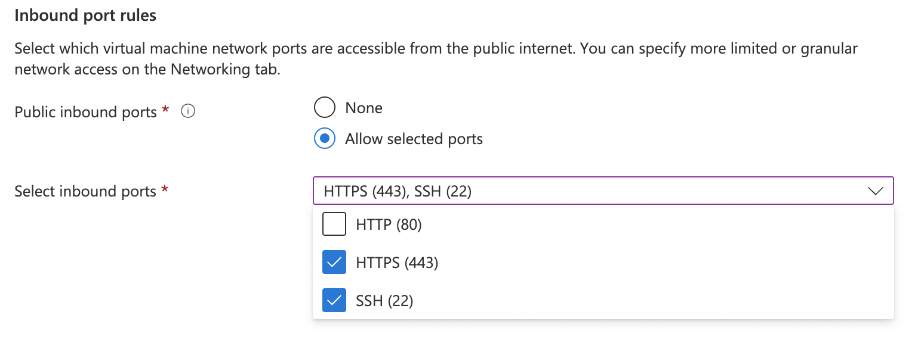Click the HTTPS (443) option label
This screenshot has width=924, height=343.
tap(396, 262)
